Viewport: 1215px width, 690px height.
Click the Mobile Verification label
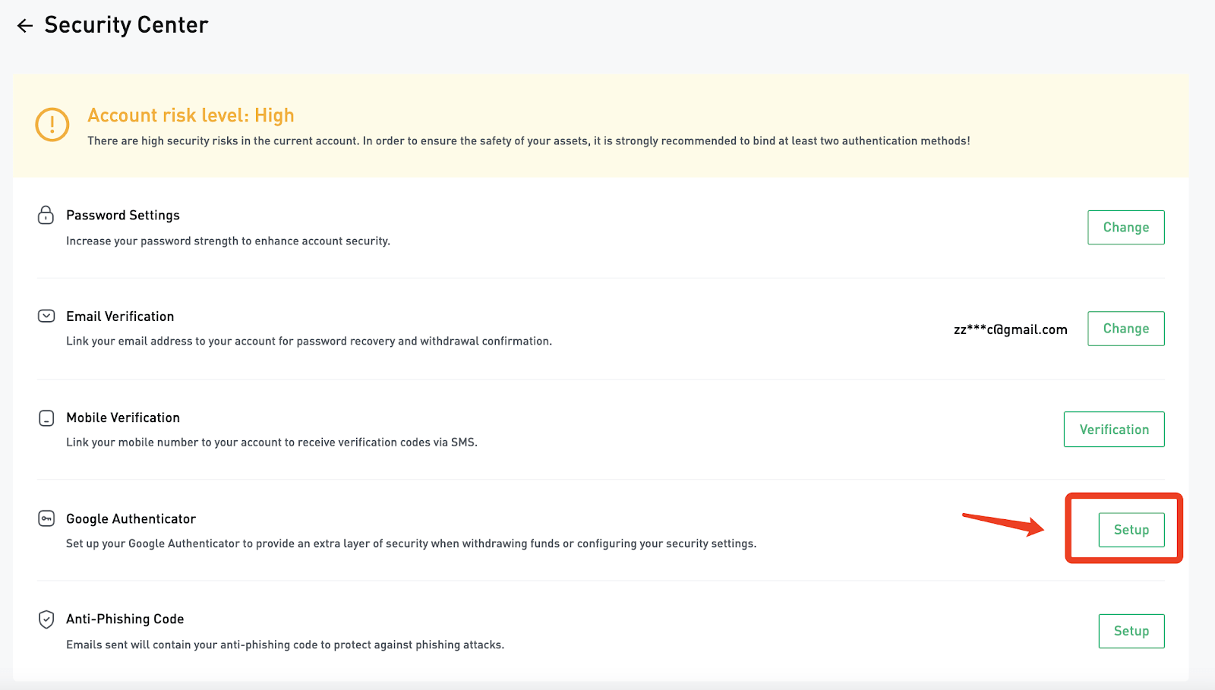[x=123, y=417]
